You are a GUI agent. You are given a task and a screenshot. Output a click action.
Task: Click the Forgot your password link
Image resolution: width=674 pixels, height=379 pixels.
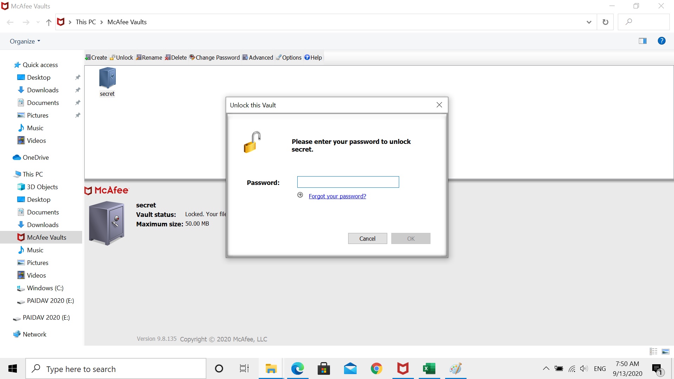[337, 196]
